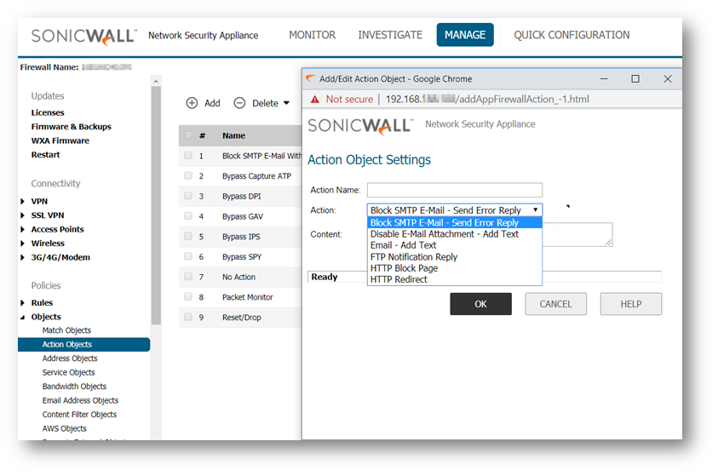Choose HTTP Block Page option
The image size is (718, 476).
click(x=455, y=268)
